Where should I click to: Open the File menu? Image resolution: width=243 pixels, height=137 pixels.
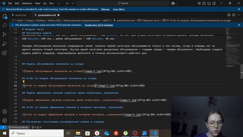click(10, 3)
